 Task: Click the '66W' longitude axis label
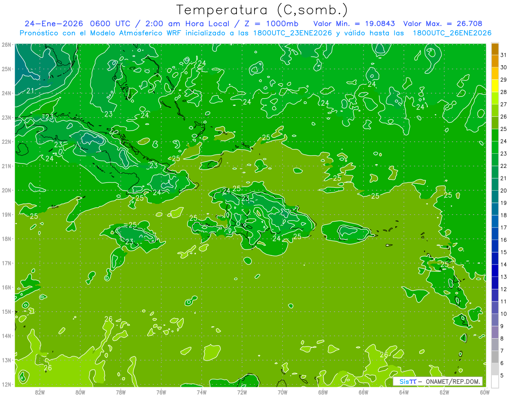pos(364,392)
